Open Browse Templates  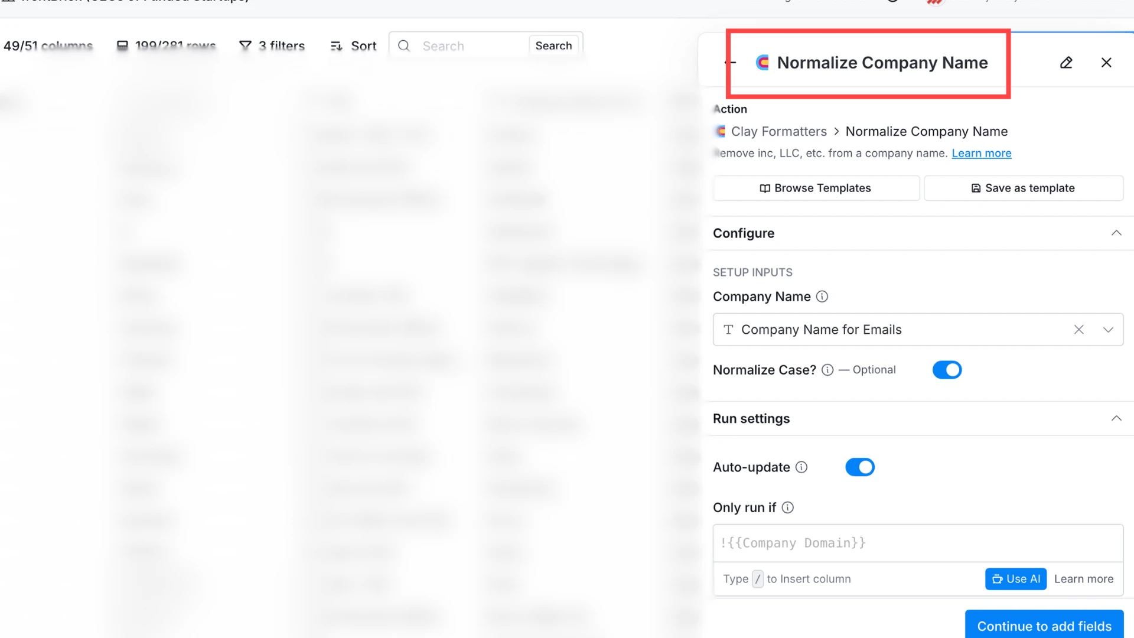815,188
